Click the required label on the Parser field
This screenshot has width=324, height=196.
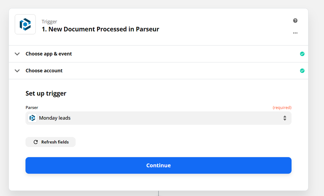[x=282, y=107]
